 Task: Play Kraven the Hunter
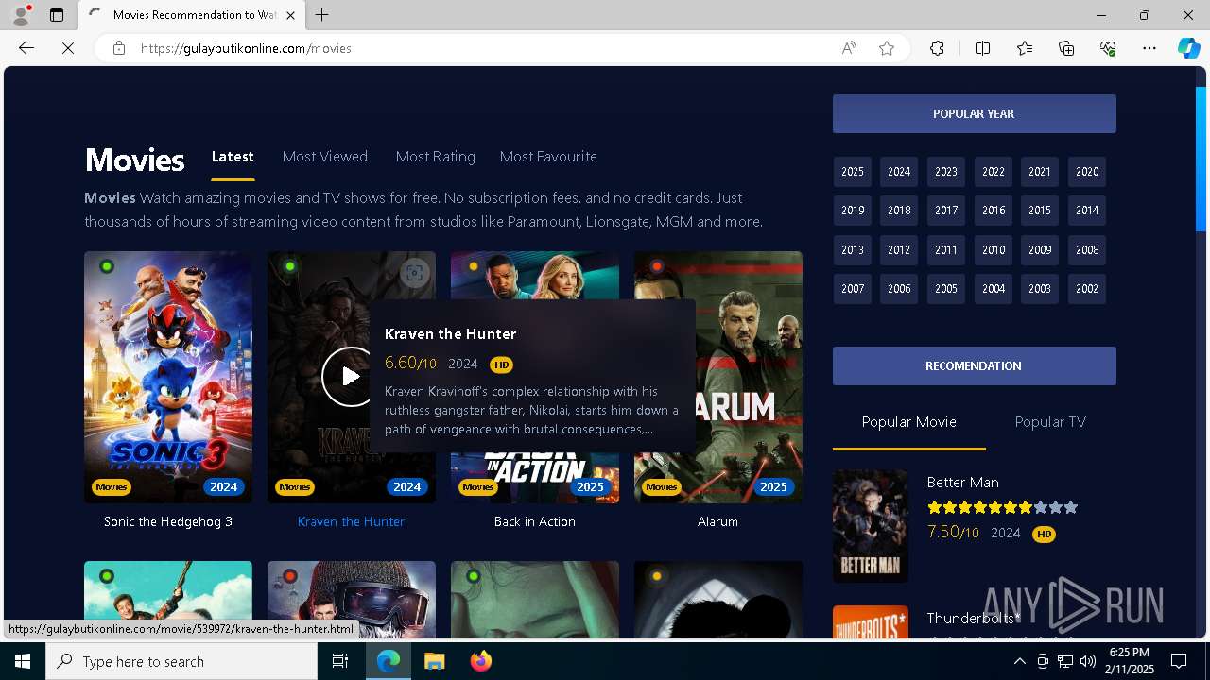point(350,376)
